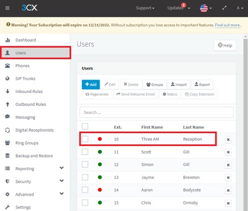Check the box for Simon Gill
Screen dimensions: 248x211
pos(85,165)
